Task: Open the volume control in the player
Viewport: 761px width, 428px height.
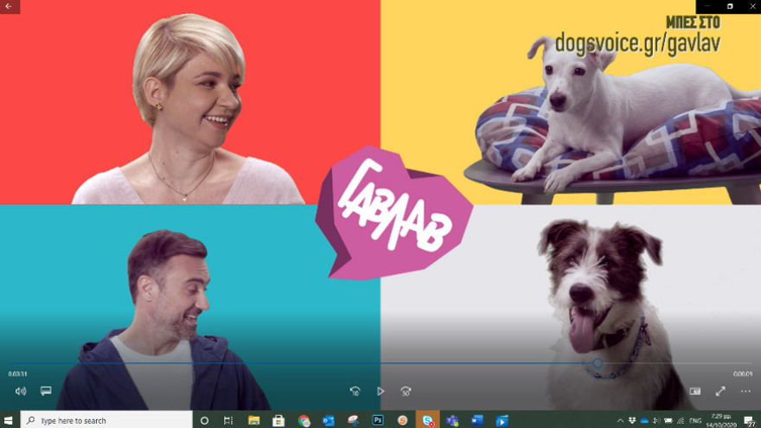Action: tap(20, 391)
